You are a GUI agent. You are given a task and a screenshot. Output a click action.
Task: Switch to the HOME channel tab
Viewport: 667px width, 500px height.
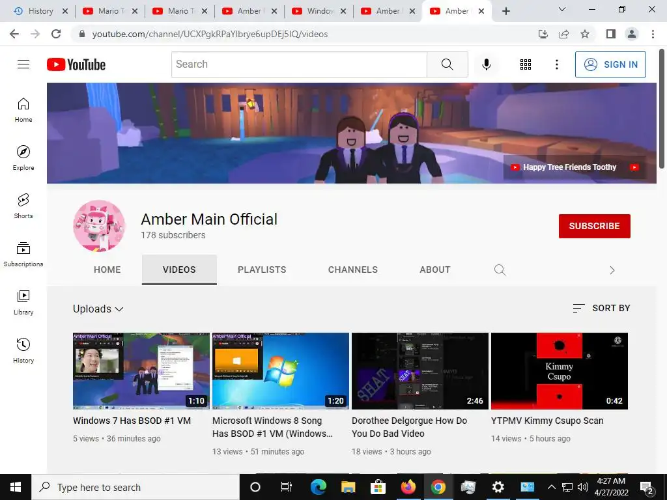click(107, 270)
